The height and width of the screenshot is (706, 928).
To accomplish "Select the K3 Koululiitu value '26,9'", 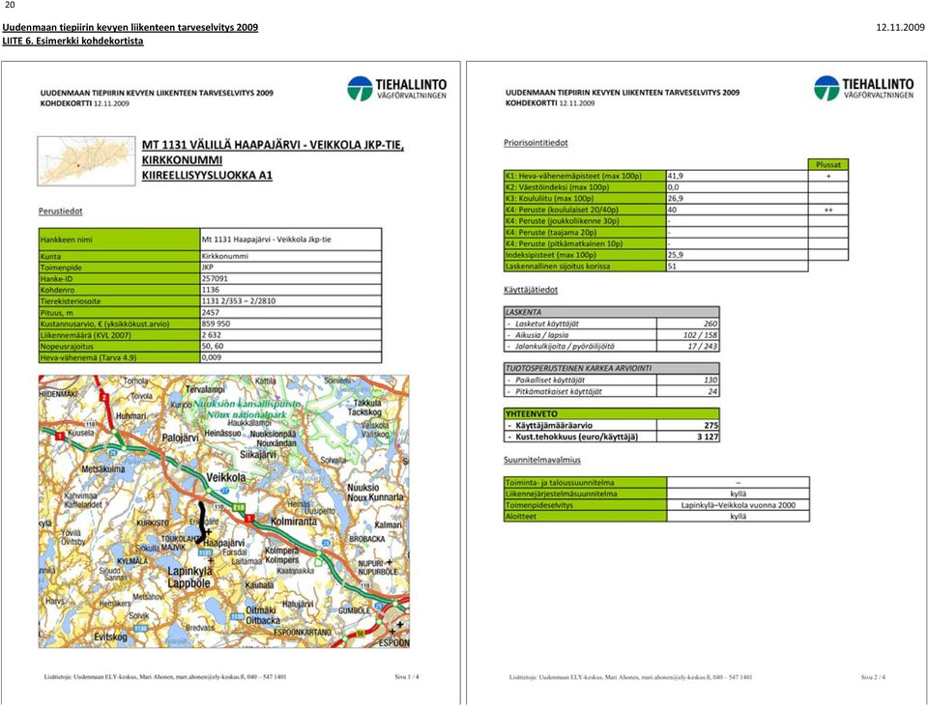I will tap(676, 198).
